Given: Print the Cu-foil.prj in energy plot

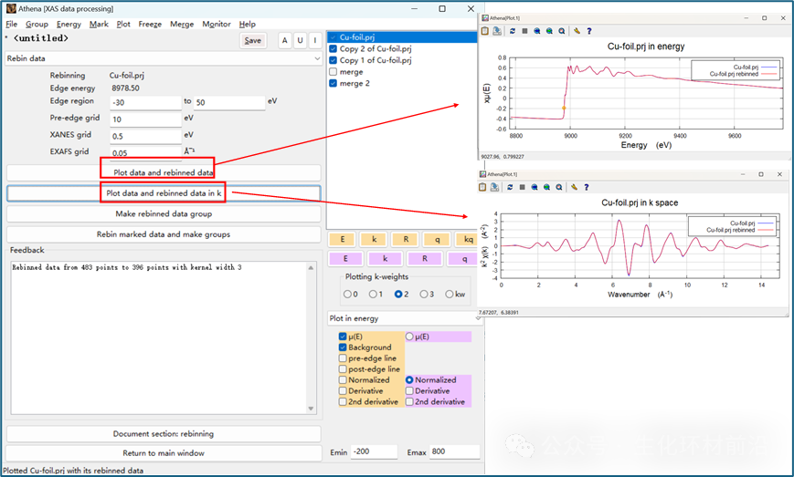Looking at the screenshot, I should point(497,31).
